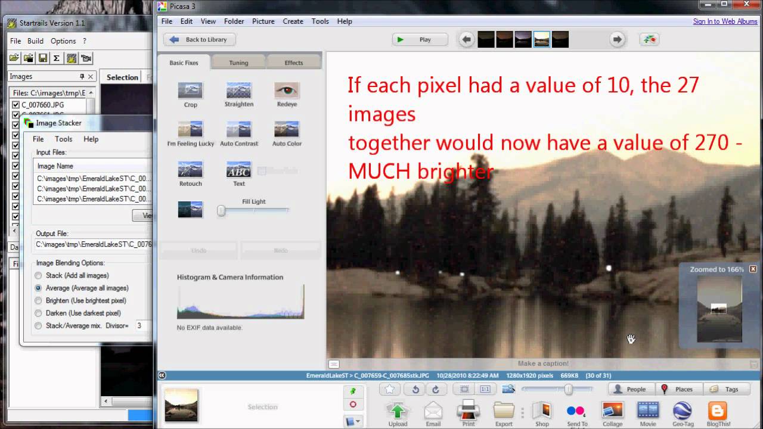Select the highlighted lake filmstrip thumbnail
Viewport: 763px width, 429px height.
tap(542, 39)
